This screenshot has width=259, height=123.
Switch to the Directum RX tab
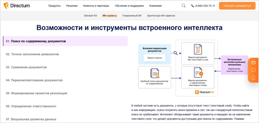click(91, 16)
